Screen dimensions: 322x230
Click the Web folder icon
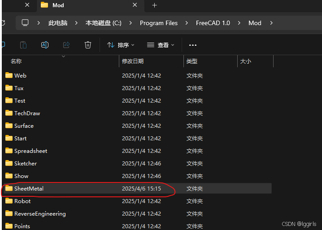[9, 75]
